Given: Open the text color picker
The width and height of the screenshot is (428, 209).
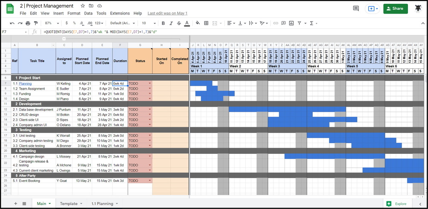Looking at the screenshot, I should tap(187, 23).
